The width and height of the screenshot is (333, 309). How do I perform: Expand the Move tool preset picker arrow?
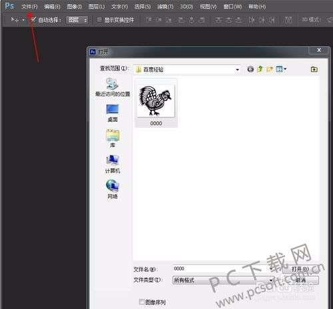pyautogui.click(x=23, y=20)
